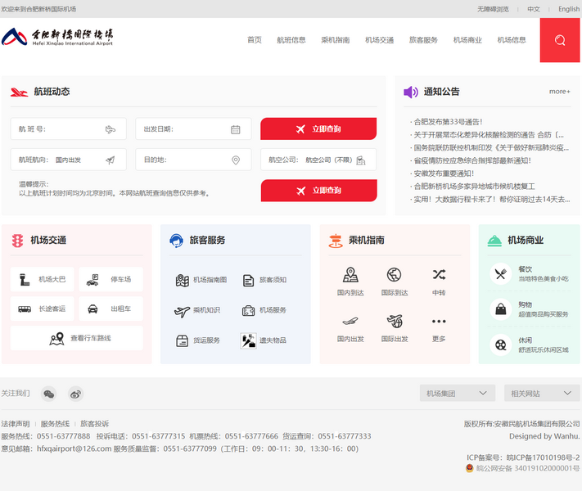Select the 国际到达 international arrivals icon
Viewport: 582px width, 491px height.
(x=394, y=275)
